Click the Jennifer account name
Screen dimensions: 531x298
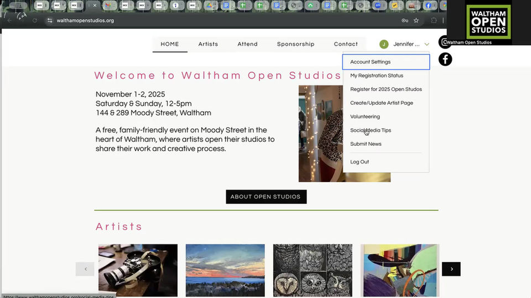pyautogui.click(x=407, y=44)
